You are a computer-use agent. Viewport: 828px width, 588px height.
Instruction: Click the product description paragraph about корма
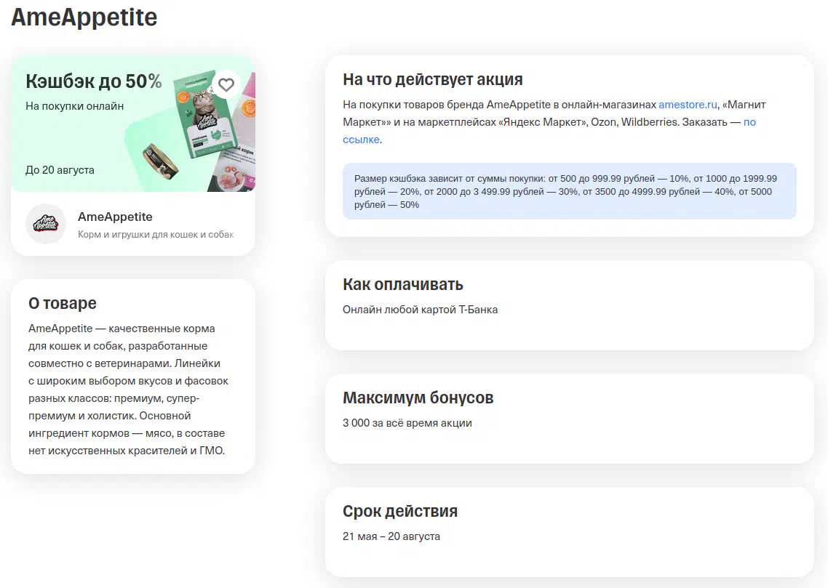(x=128, y=389)
